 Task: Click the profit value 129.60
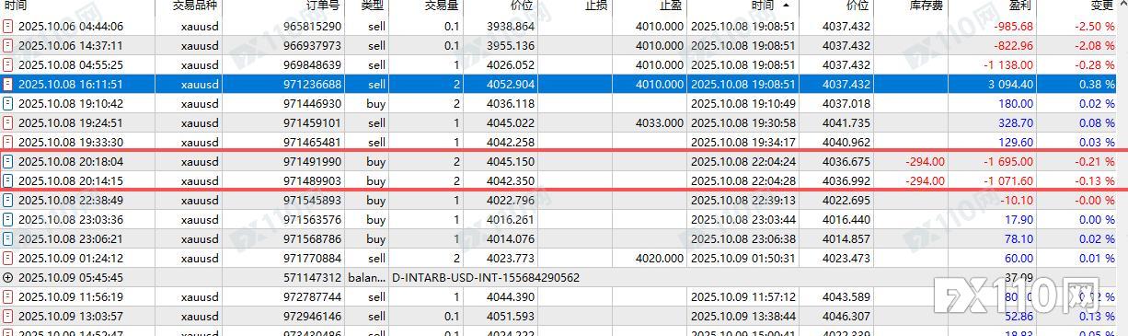tap(1017, 142)
